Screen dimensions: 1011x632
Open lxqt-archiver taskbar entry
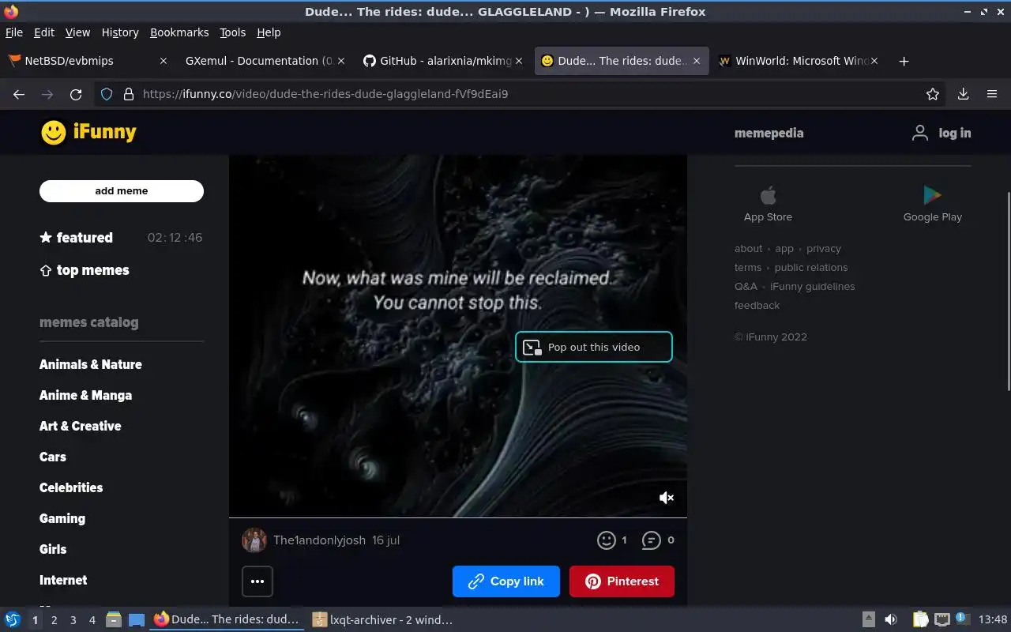click(384, 620)
